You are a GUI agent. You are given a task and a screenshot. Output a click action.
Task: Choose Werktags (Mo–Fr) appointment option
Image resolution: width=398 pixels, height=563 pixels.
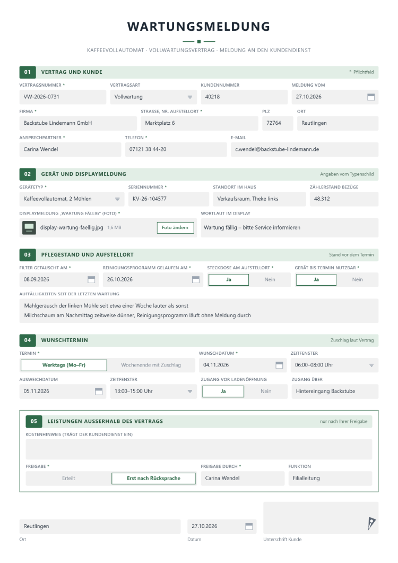click(64, 365)
